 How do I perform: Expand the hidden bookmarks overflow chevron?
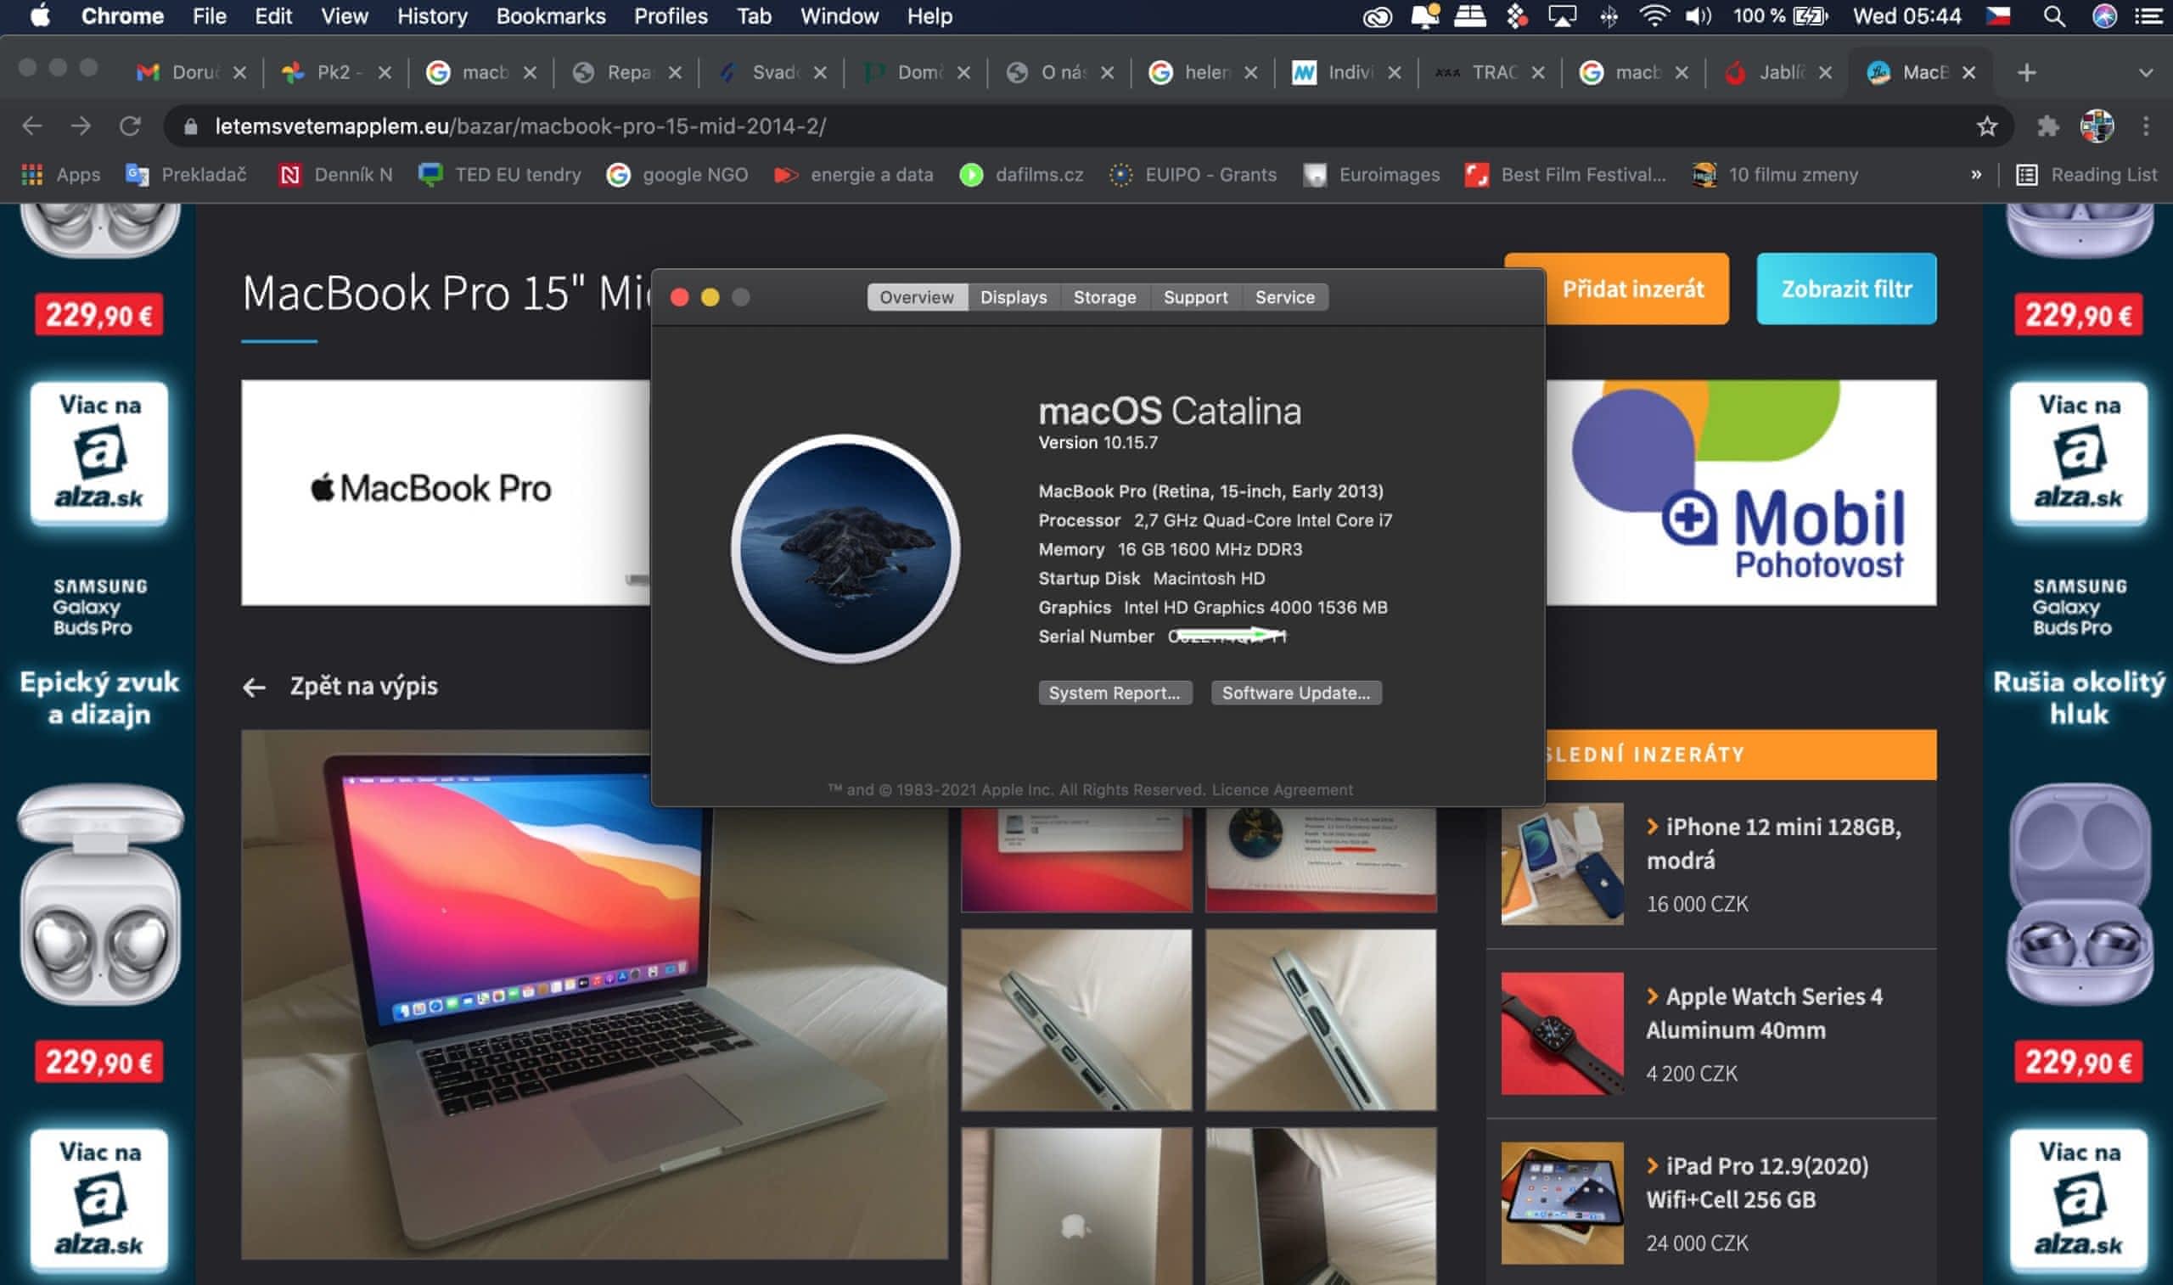[1975, 175]
